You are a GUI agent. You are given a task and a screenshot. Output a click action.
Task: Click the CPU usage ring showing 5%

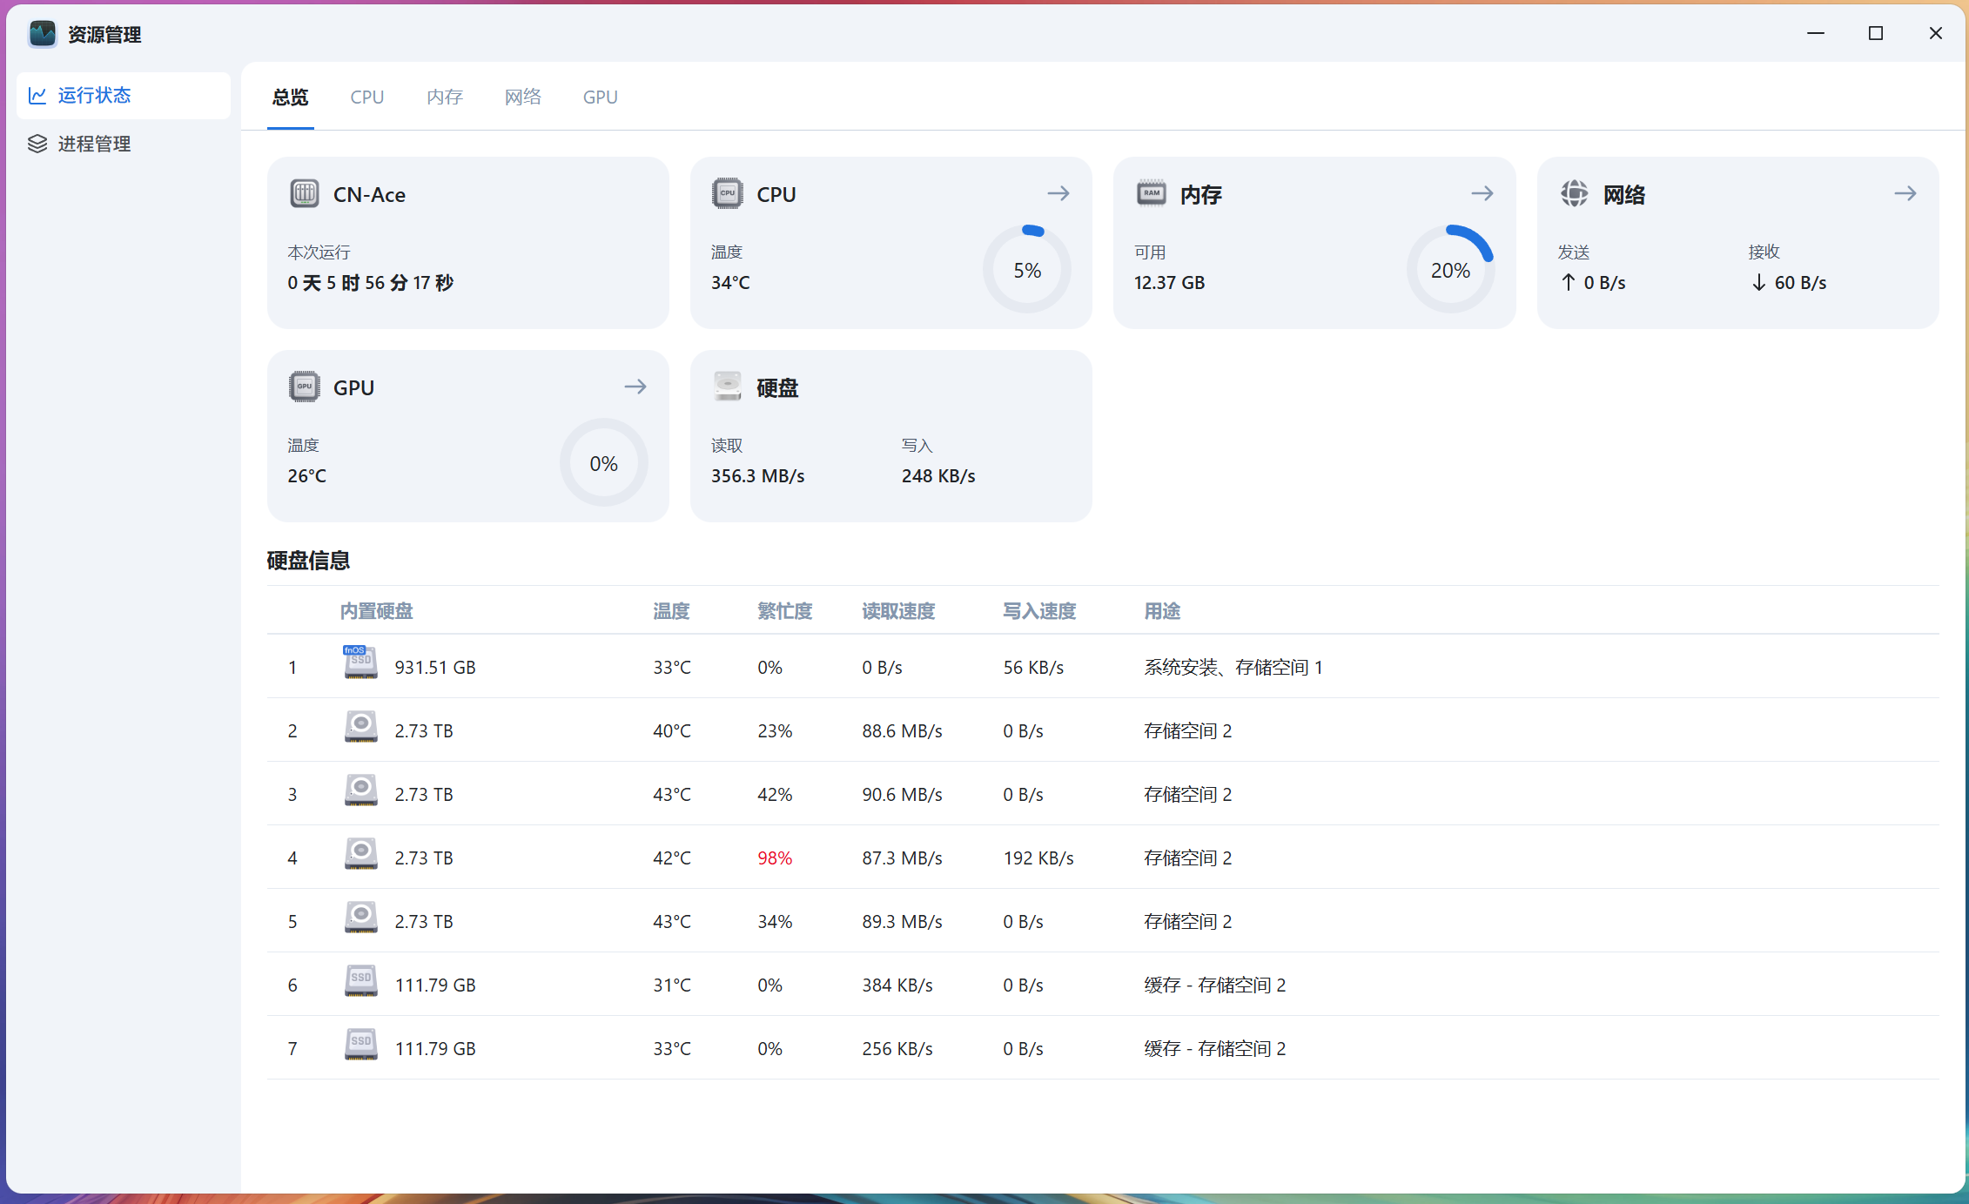(x=1027, y=269)
